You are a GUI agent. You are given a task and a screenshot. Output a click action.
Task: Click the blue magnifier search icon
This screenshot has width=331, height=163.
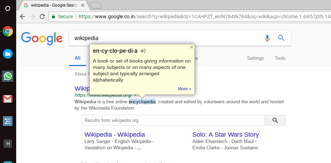281,38
